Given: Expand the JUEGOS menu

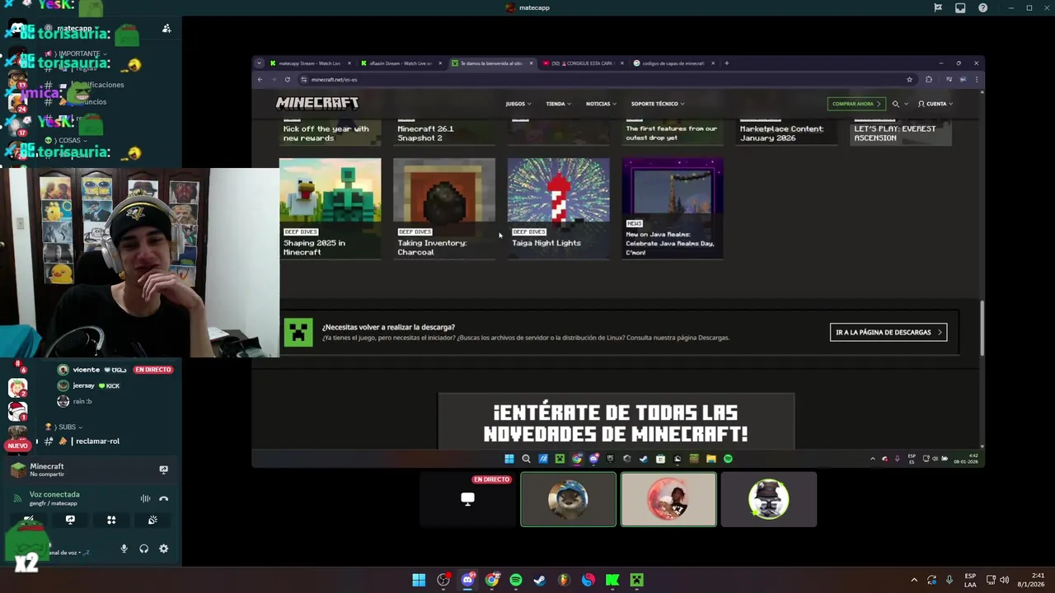Looking at the screenshot, I should pyautogui.click(x=518, y=104).
